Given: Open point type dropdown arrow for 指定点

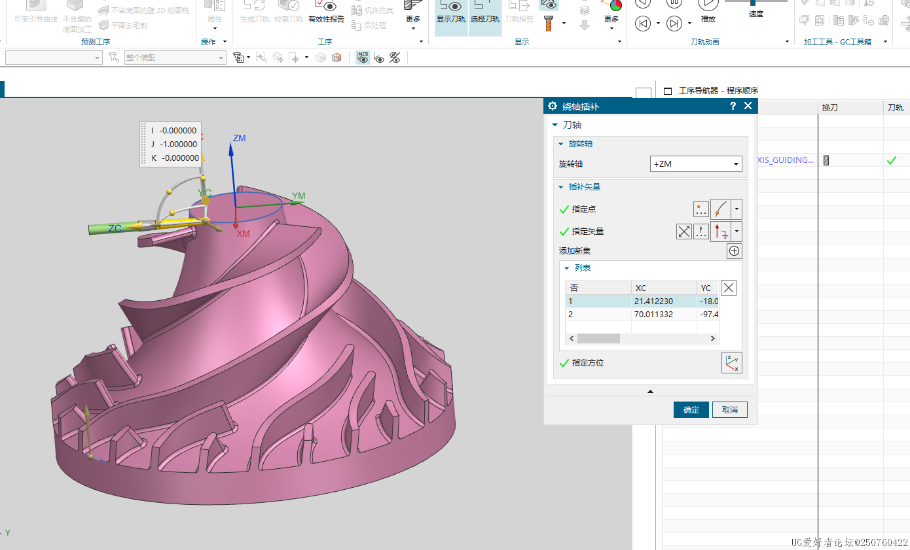Looking at the screenshot, I should (x=737, y=209).
